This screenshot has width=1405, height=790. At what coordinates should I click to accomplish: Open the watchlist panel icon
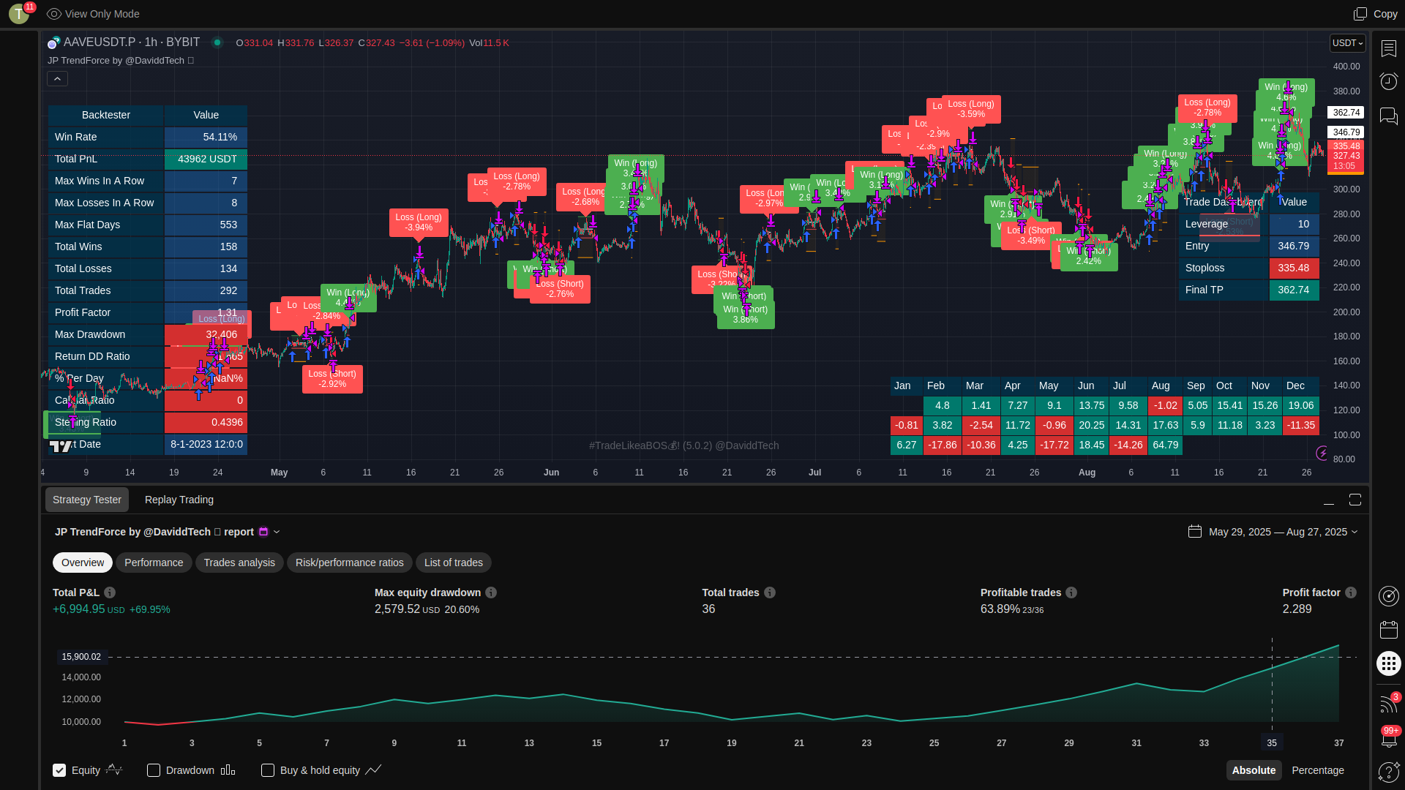pos(1388,48)
